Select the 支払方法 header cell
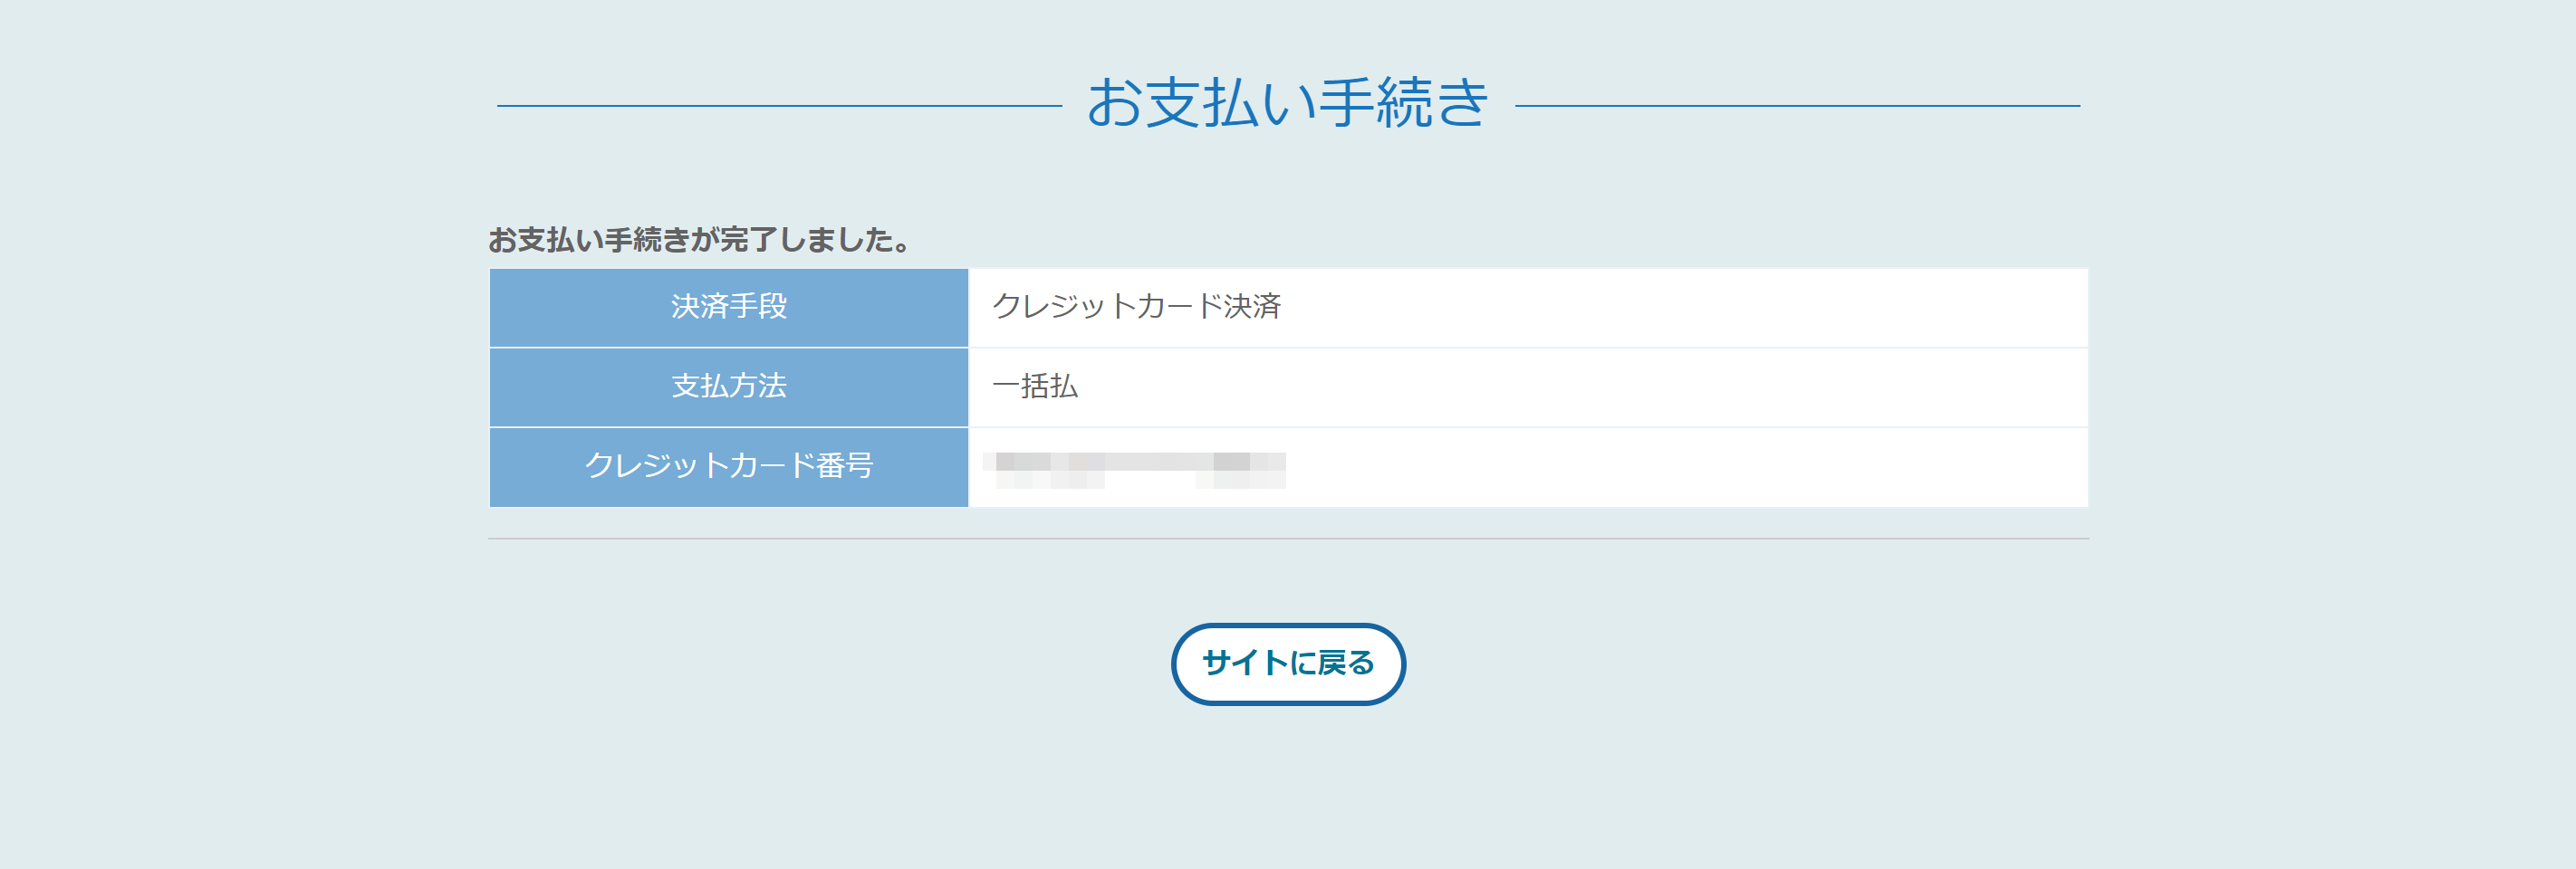 [x=729, y=387]
